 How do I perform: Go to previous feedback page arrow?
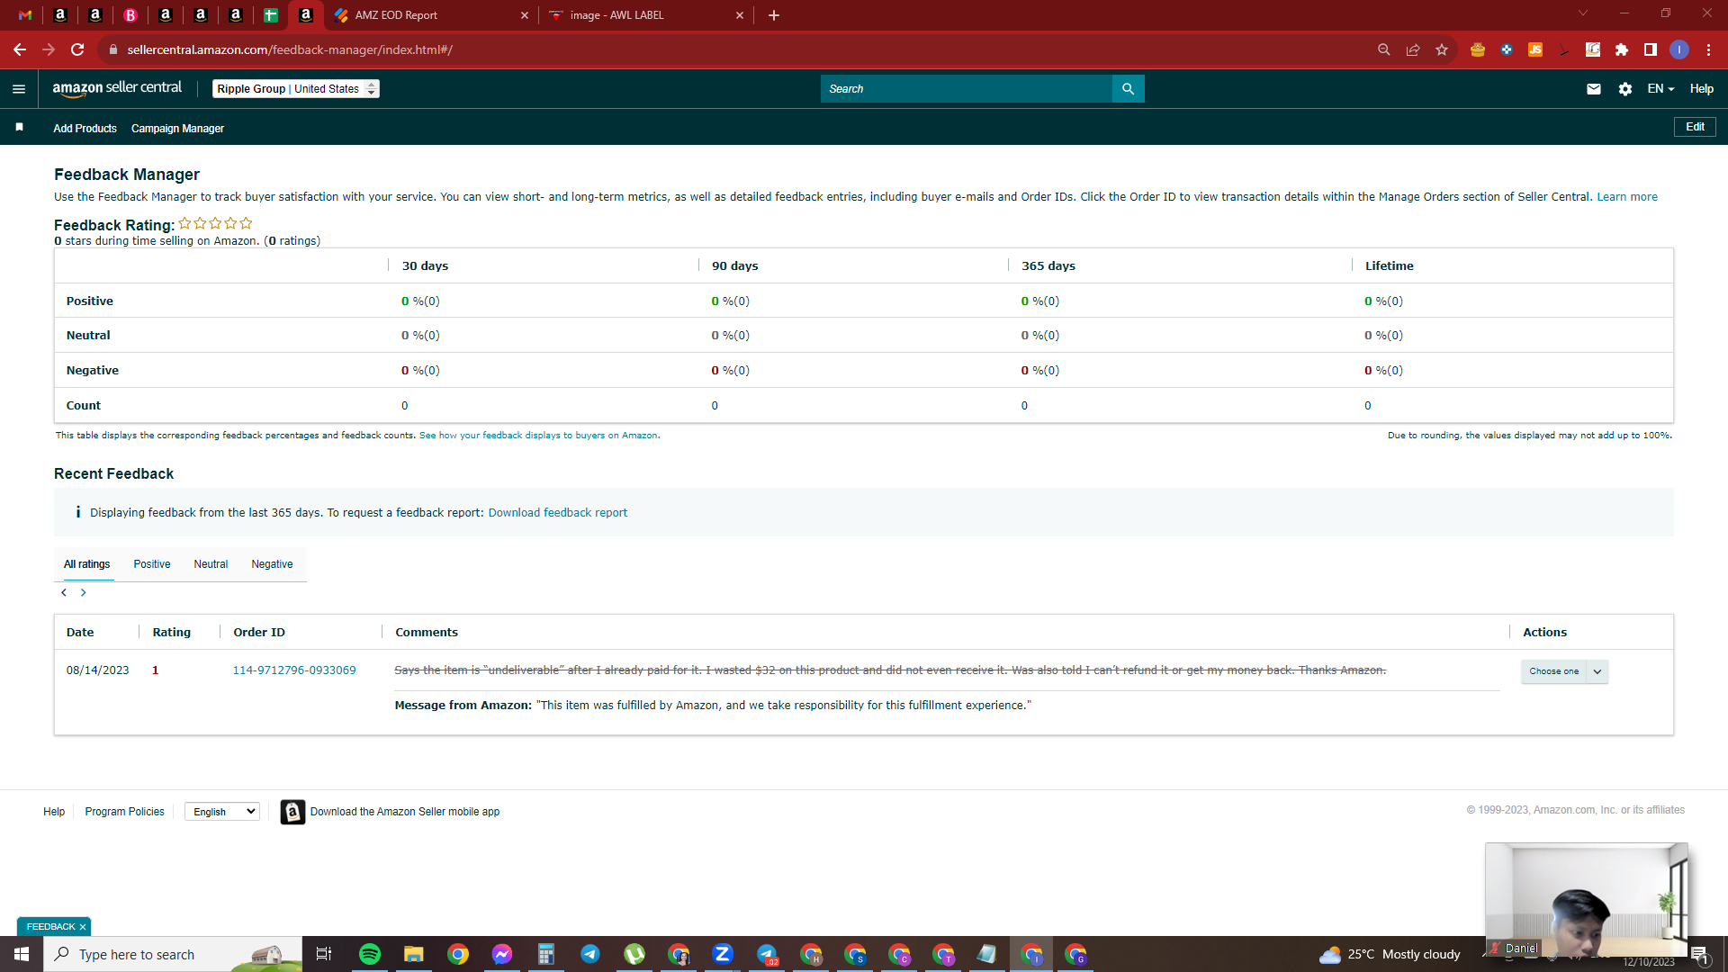point(64,593)
